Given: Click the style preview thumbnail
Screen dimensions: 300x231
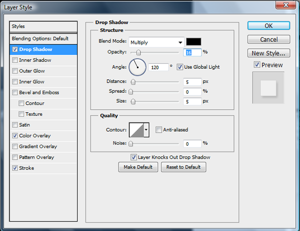Looking at the screenshot, I should tap(268, 88).
